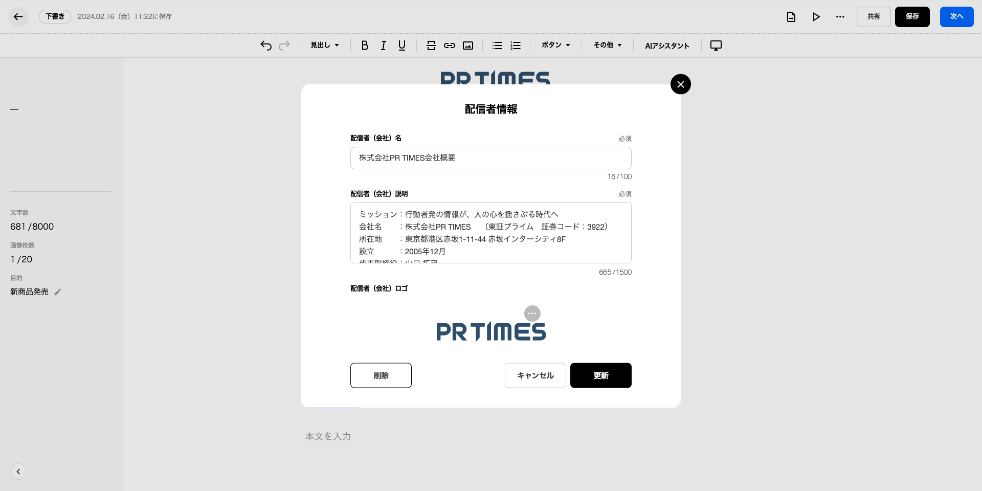Viewport: 982px width, 491px height.
Task: Click the 本文を入力 body placeholder
Action: tap(328, 437)
